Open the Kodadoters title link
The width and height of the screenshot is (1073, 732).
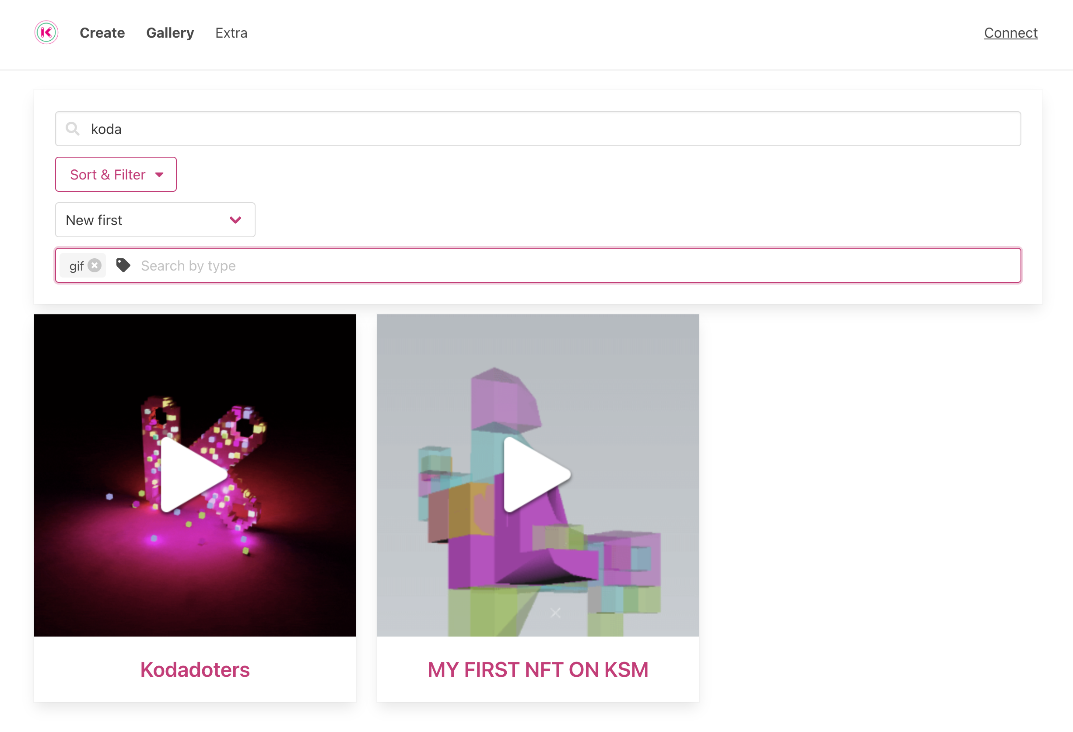click(195, 669)
